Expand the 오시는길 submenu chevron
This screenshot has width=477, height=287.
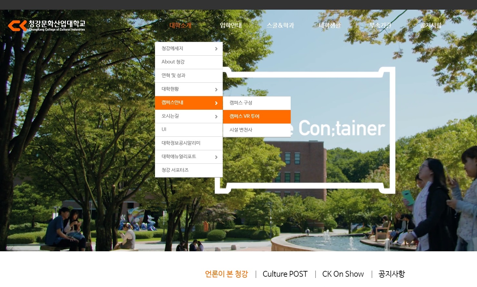[216, 116]
